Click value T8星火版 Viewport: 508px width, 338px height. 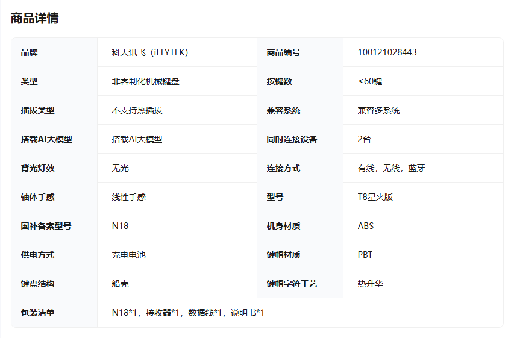coord(375,197)
